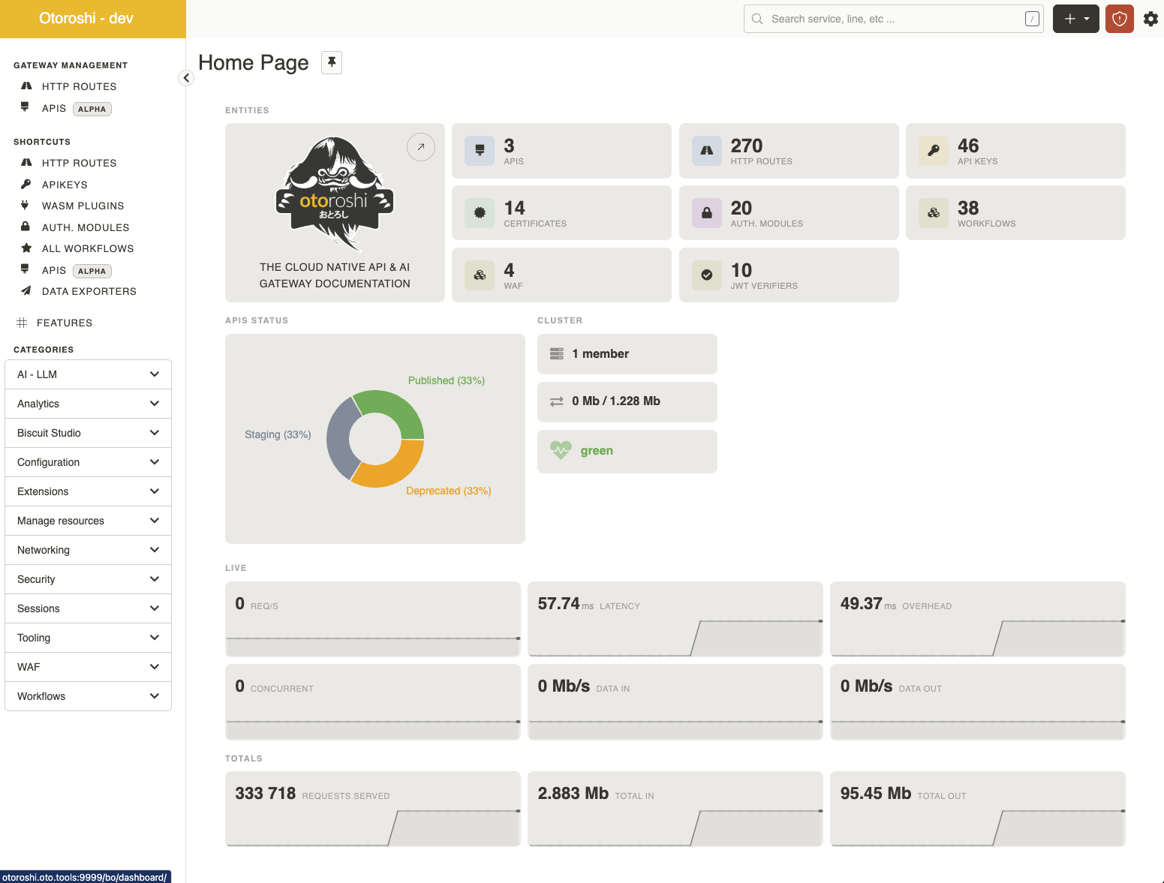The height and width of the screenshot is (883, 1164).
Task: Click the JWT Verifiers checkmark icon on card
Action: pyautogui.click(x=706, y=275)
